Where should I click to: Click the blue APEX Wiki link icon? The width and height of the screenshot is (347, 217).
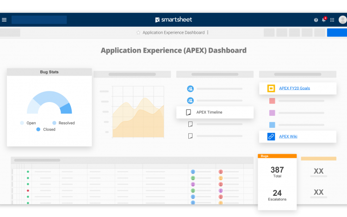click(x=271, y=137)
